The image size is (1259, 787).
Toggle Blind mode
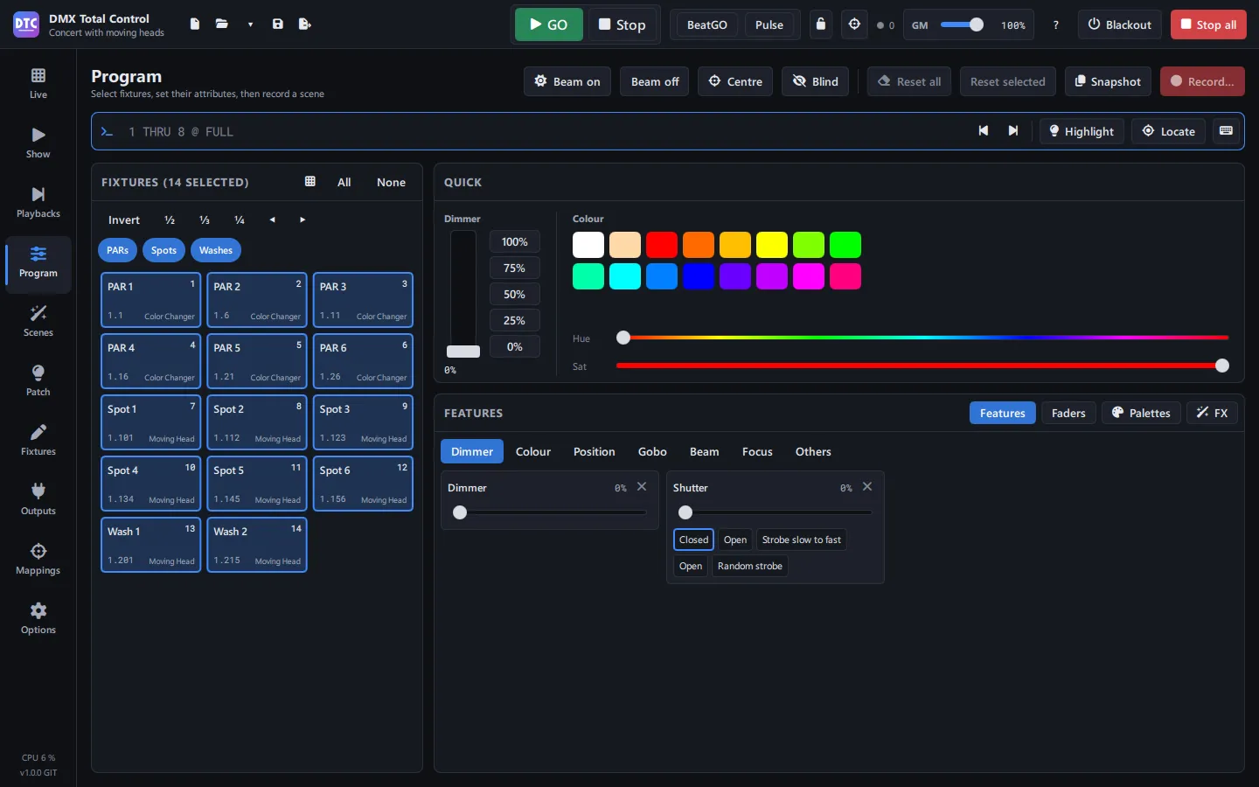816,81
